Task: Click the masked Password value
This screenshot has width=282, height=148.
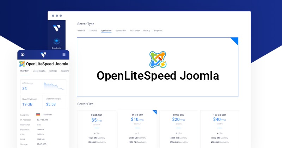Action: click(x=40, y=129)
